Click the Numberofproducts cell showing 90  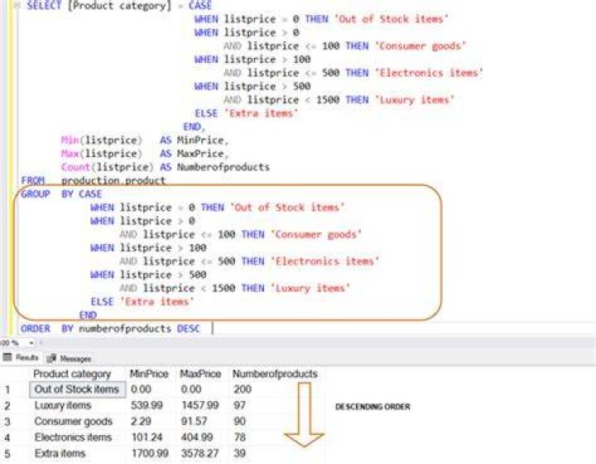coord(239,422)
